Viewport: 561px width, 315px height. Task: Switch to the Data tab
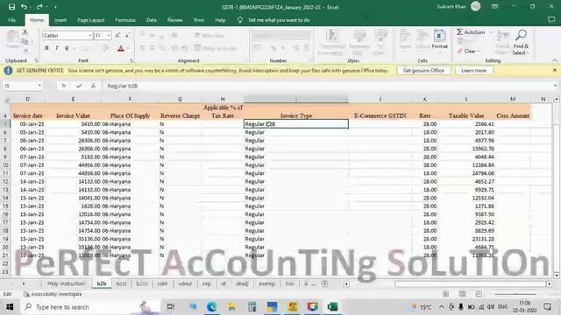pos(152,20)
